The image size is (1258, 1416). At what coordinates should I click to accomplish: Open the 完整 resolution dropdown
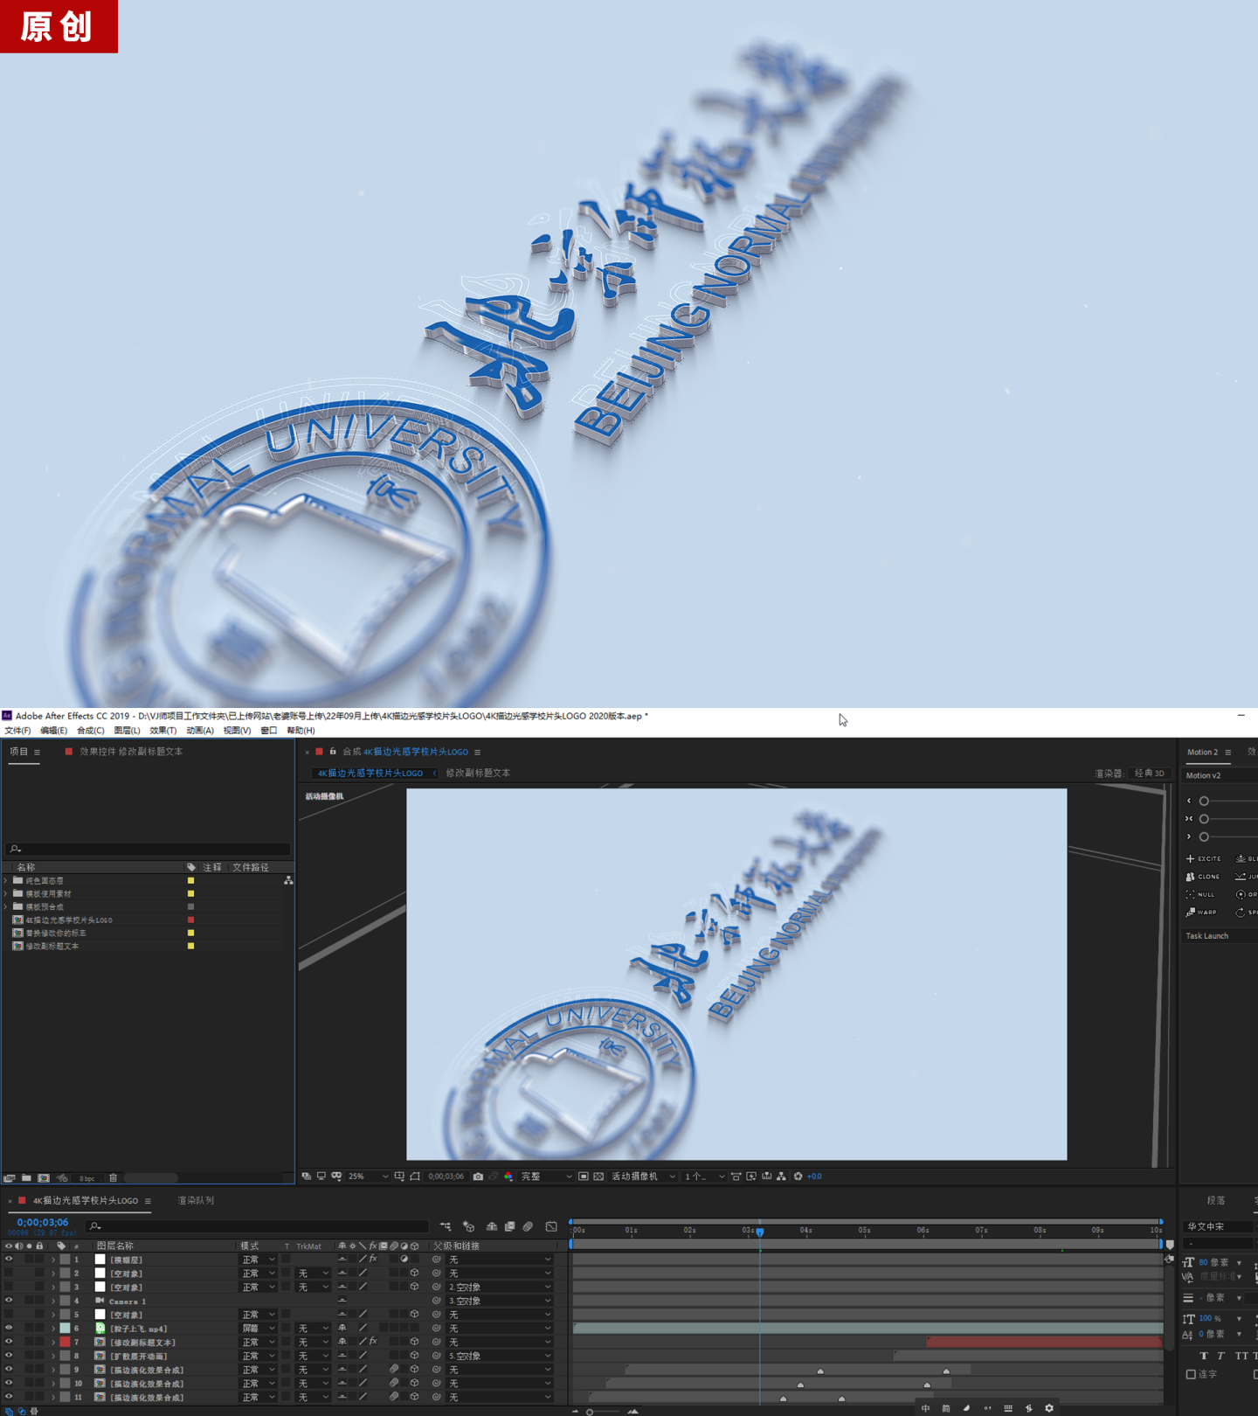tap(547, 1177)
